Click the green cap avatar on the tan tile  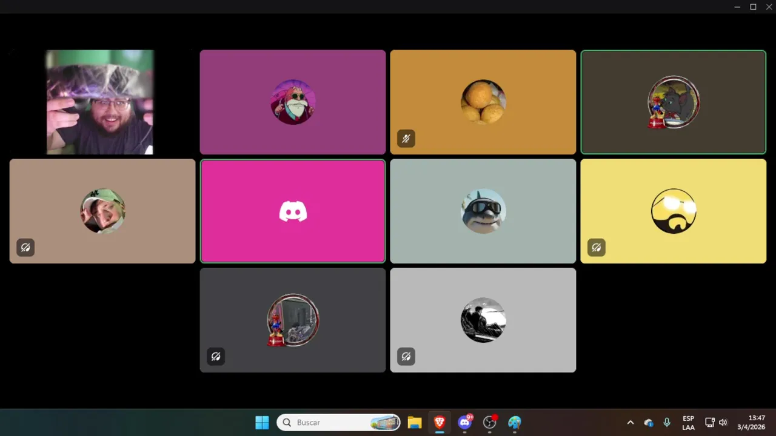102,211
